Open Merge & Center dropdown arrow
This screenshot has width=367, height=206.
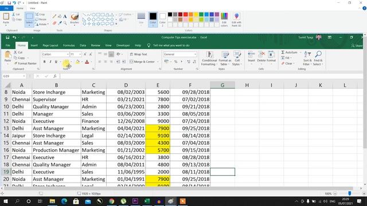point(158,62)
